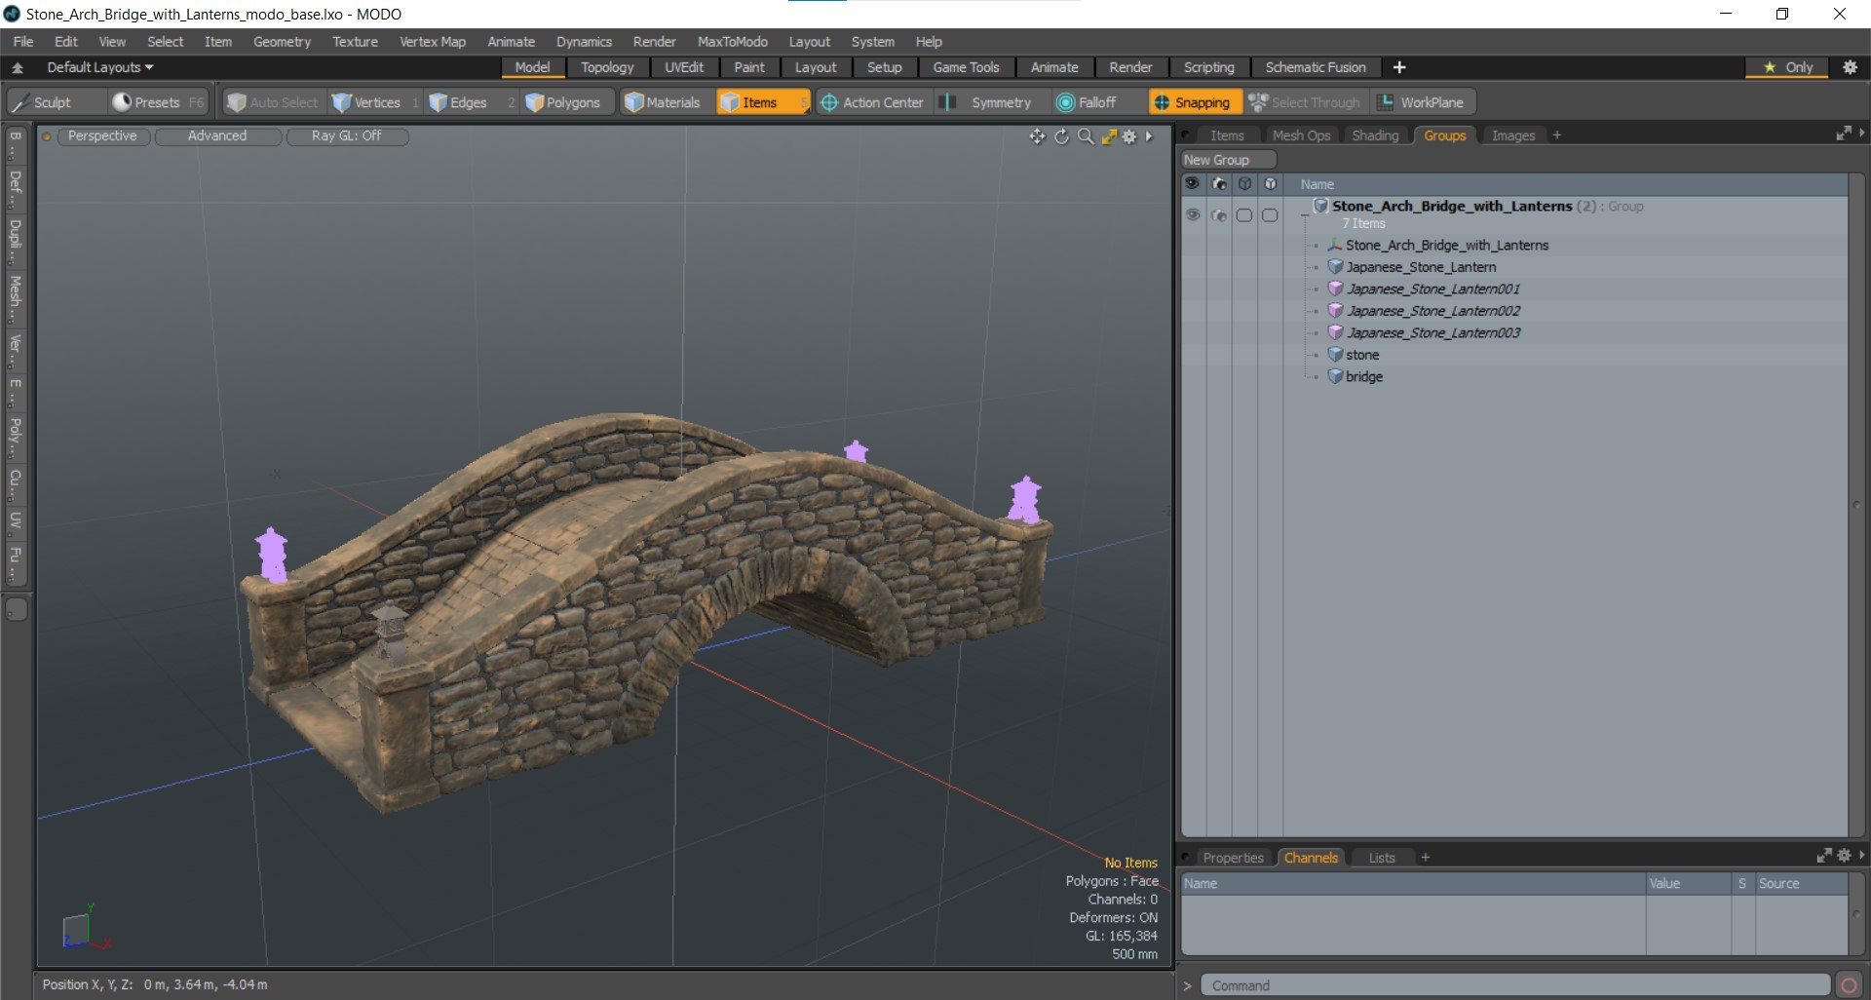This screenshot has height=1000, width=1871.
Task: Click the viewport pan/move icon
Action: (1037, 136)
